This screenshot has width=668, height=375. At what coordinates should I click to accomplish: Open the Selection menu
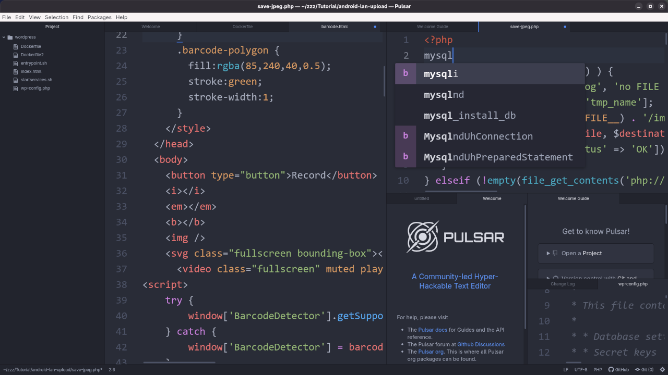click(56, 17)
